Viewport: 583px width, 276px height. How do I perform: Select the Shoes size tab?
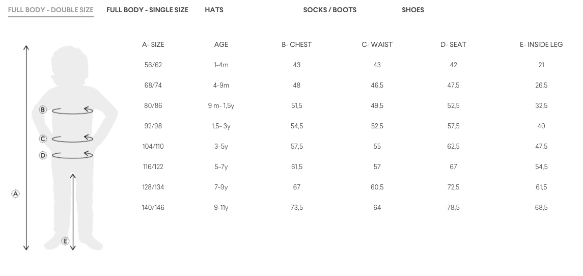[412, 10]
